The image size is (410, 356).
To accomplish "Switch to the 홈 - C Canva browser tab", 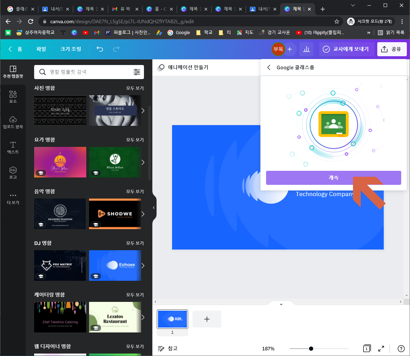I will tap(160, 9).
